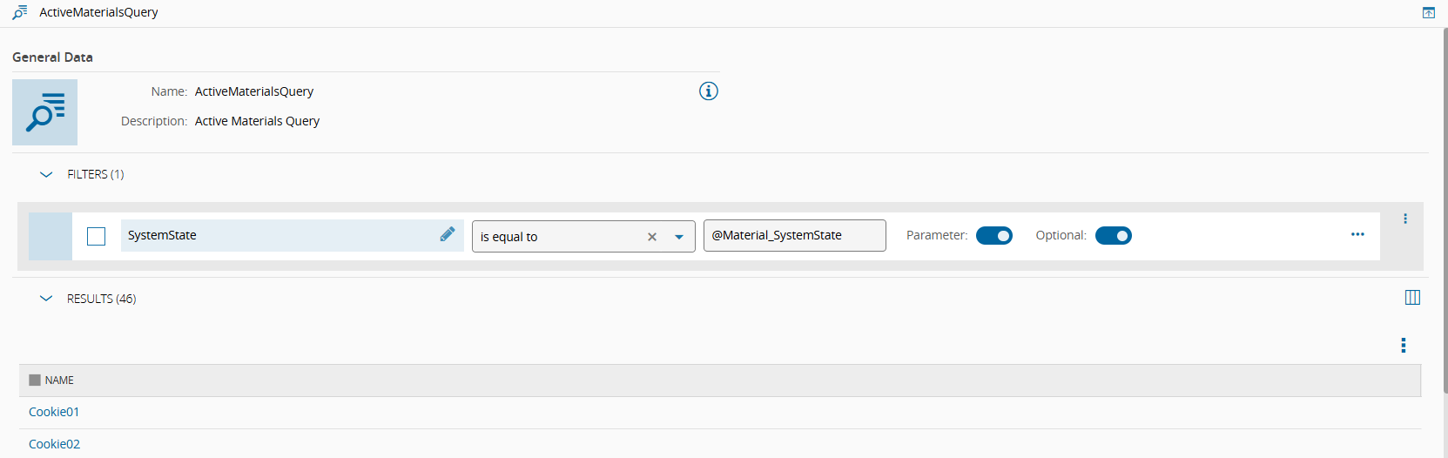This screenshot has height=458, width=1448.
Task: Open the filter panel vertical dots menu
Action: coord(1405,219)
